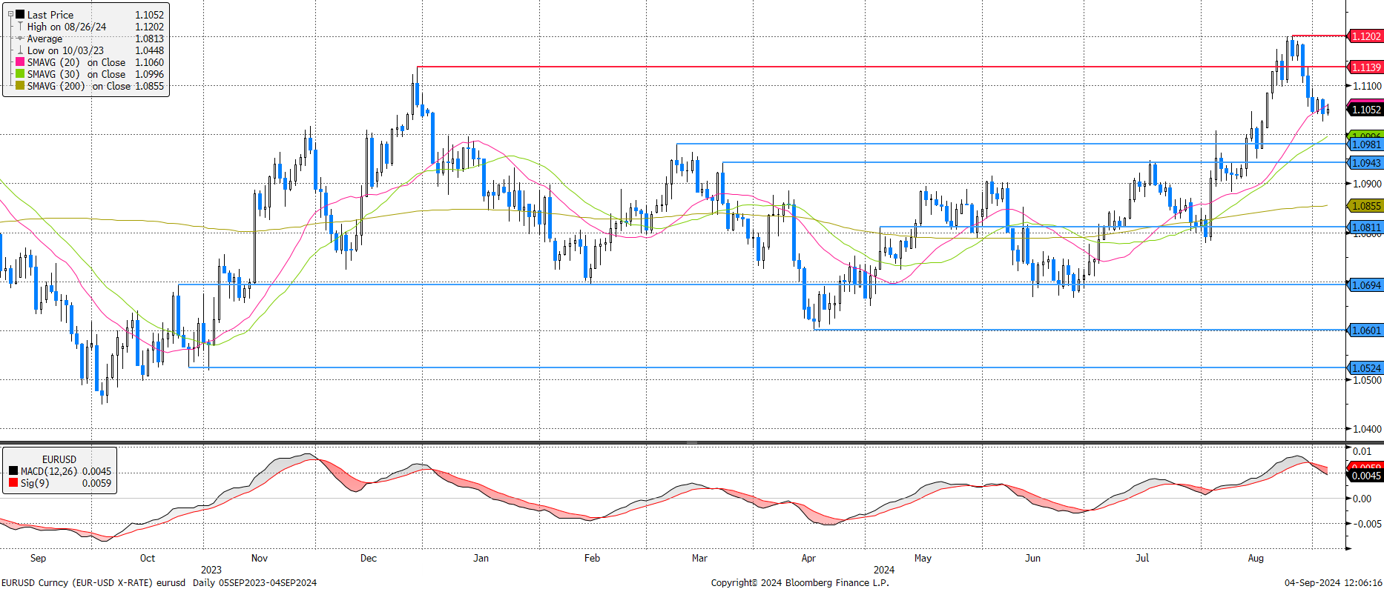Viewport: 1384px width, 589px height.
Task: Click the Bloomberg Finance copyright text
Action: (800, 582)
